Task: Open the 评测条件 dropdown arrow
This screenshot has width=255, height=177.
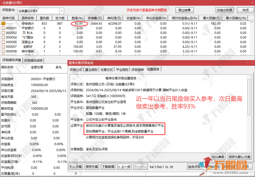Action: coord(62,11)
